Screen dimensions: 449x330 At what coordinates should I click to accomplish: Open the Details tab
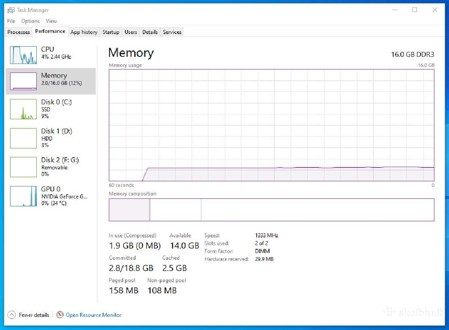150,32
